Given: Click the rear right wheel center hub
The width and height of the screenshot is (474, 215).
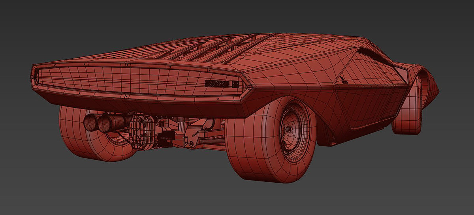Looking at the screenshot, I should tap(289, 129).
